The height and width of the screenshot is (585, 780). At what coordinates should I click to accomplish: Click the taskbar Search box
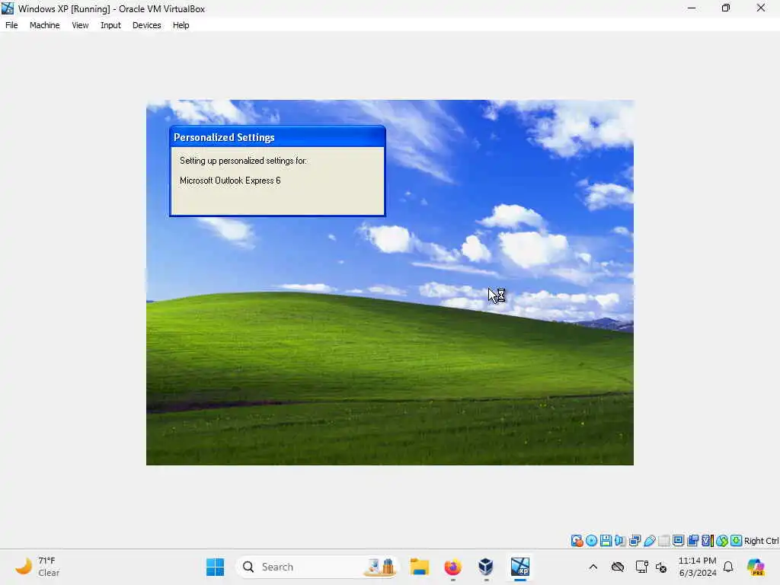coord(318,567)
